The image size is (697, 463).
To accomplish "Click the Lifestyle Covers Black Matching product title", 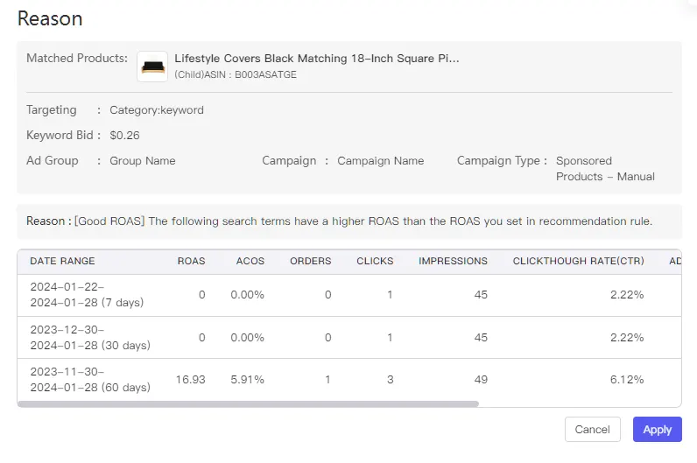I will coord(316,59).
